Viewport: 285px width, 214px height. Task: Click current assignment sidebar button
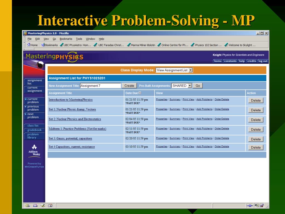coord(34,89)
